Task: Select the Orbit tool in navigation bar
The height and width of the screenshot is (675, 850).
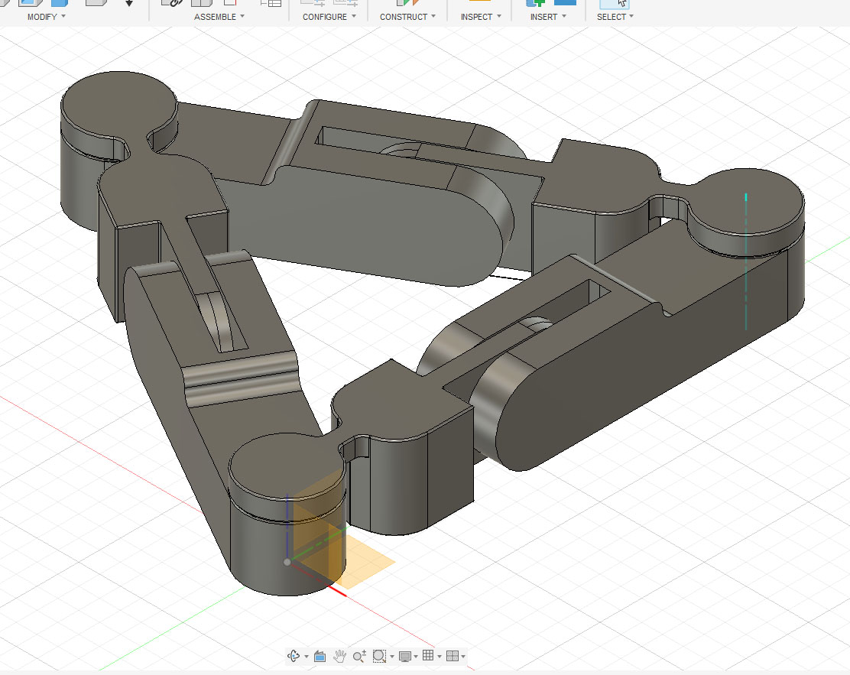Action: click(x=294, y=656)
